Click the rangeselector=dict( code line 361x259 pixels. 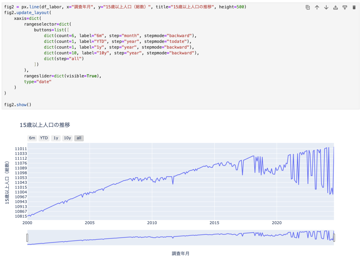pyautogui.click(x=48, y=24)
